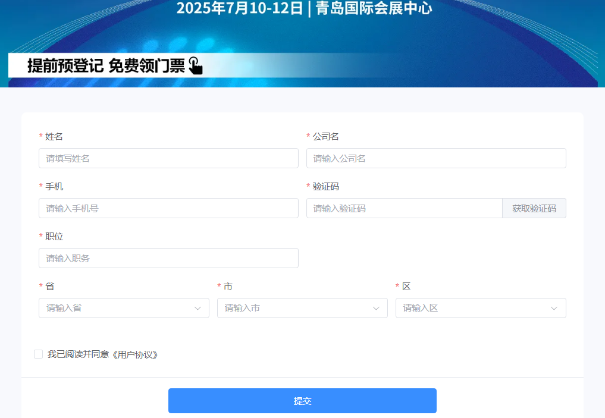Click into the 请输入验证码 code input
The width and height of the screenshot is (605, 418).
(404, 208)
